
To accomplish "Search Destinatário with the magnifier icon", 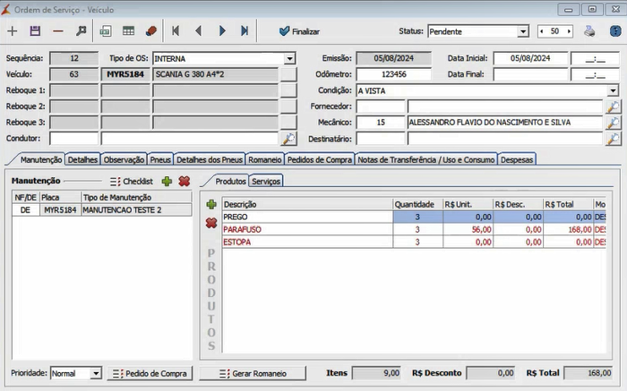I will 613,139.
